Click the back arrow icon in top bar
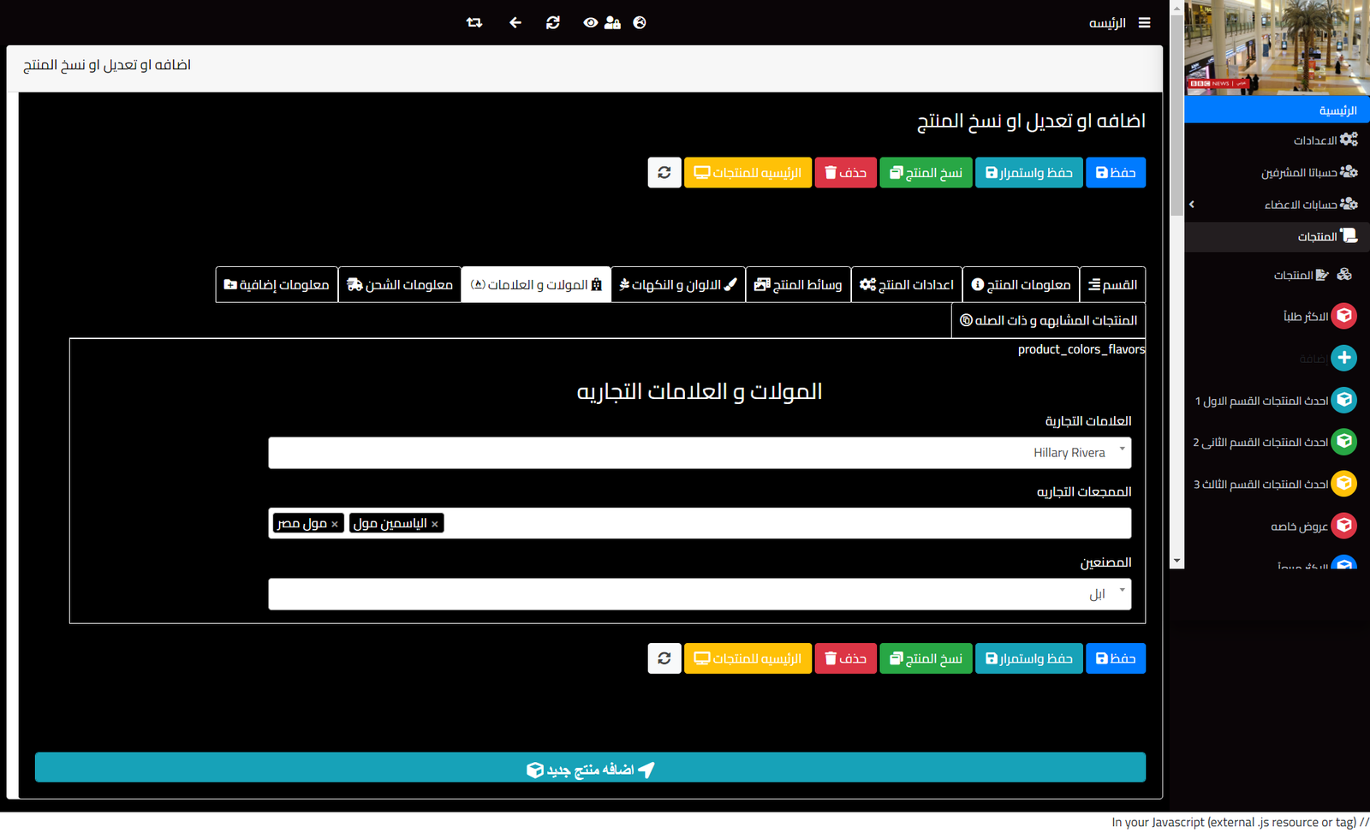Image resolution: width=1370 pixels, height=833 pixels. 515,23
